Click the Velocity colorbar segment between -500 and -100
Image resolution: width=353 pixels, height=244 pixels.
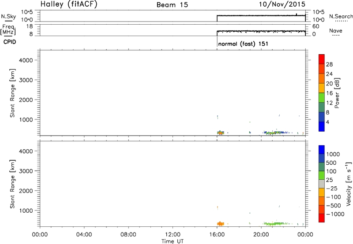[322, 201]
